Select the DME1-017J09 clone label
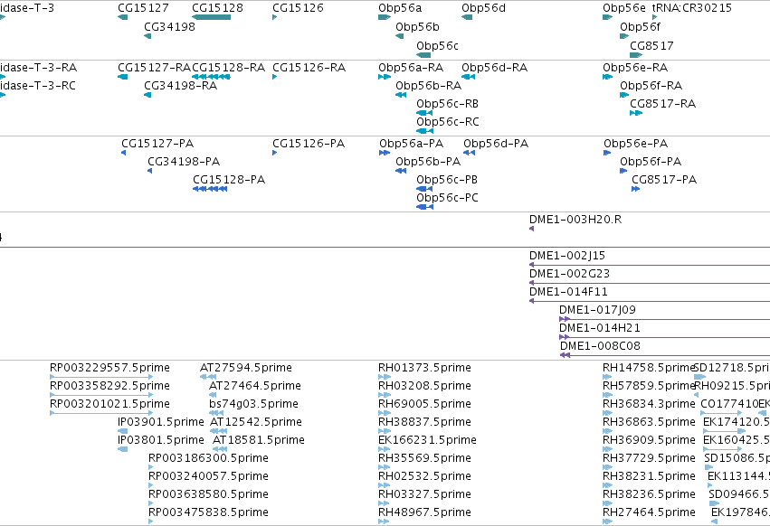Screen dimensions: 770x526 597,310
